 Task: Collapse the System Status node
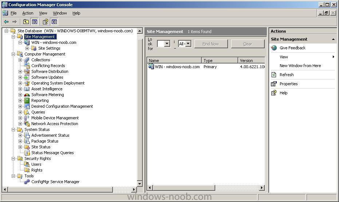(13, 129)
